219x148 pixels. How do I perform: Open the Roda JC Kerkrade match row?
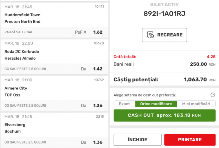tap(22, 55)
